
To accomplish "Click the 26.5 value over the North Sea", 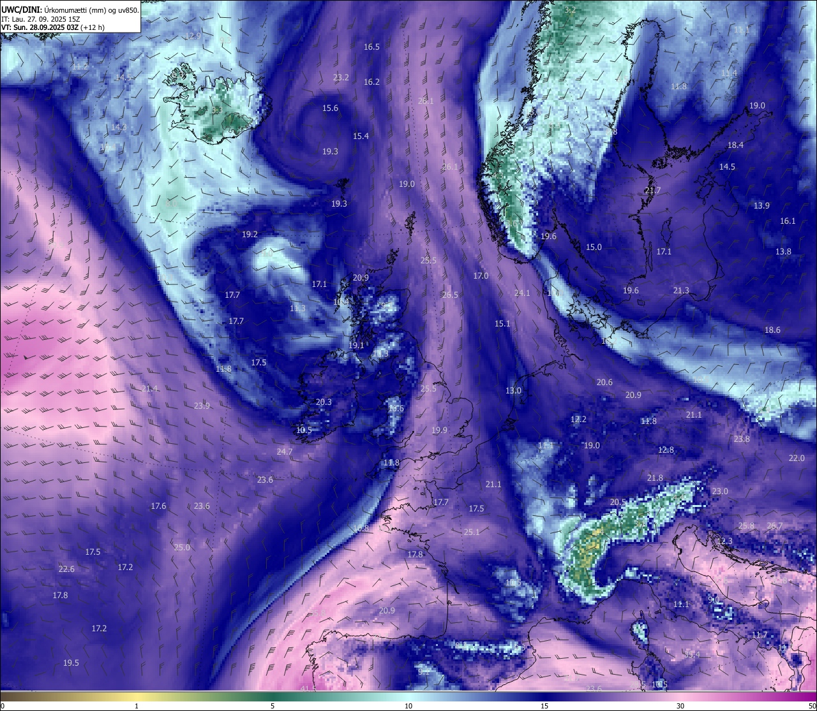I will point(450,295).
